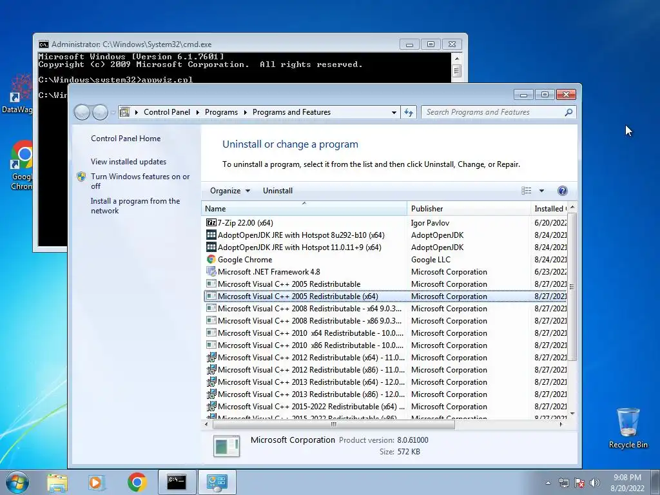The height and width of the screenshot is (495, 660).
Task: Click the Control Panel taskbar button
Action: (217, 482)
